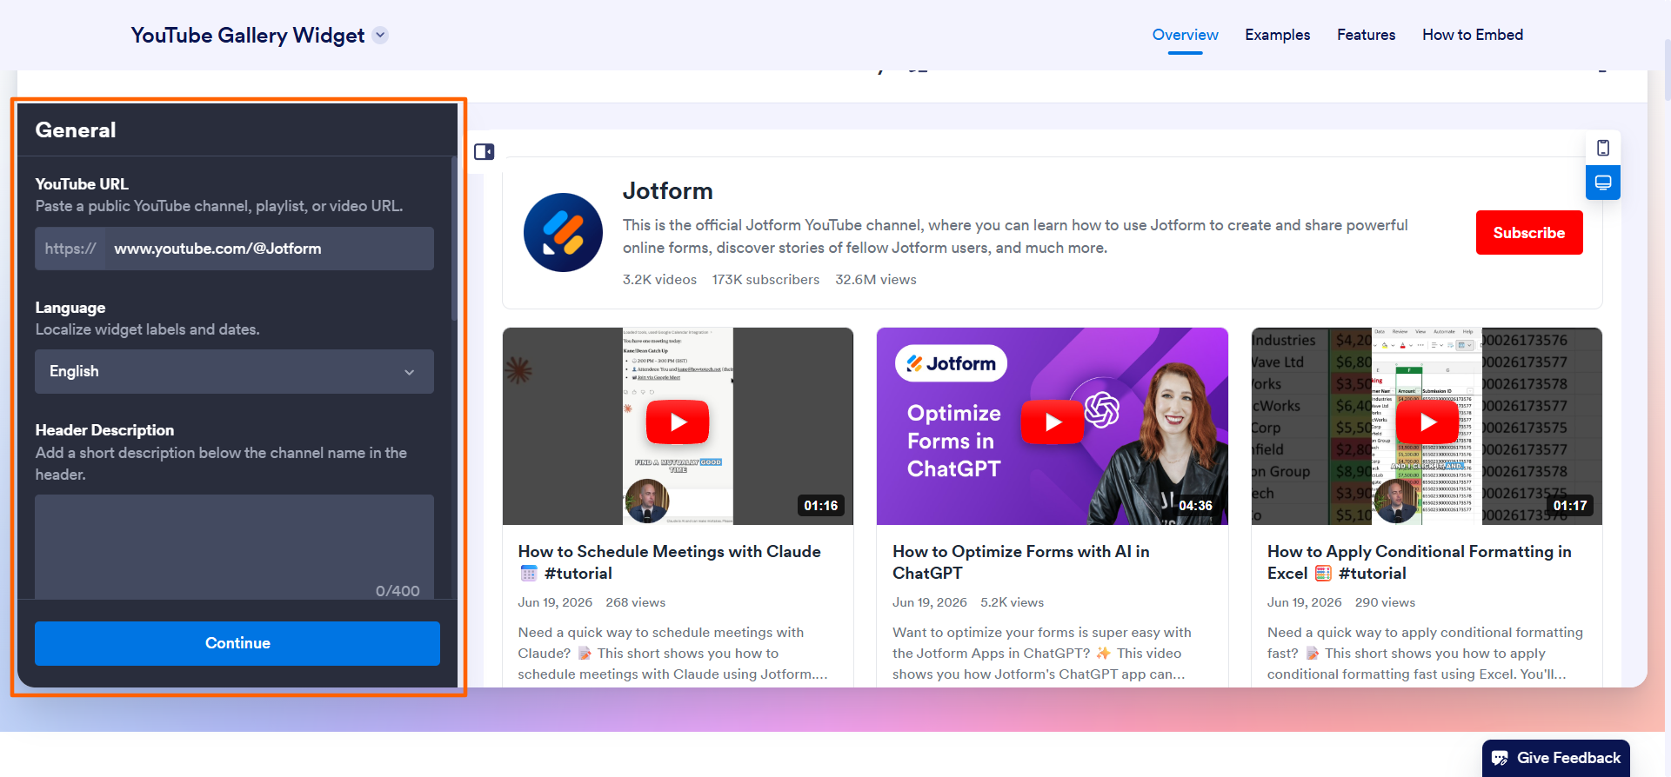
Task: Click the Optimize Forms in ChatGPT thumbnail
Action: [x=1053, y=426]
